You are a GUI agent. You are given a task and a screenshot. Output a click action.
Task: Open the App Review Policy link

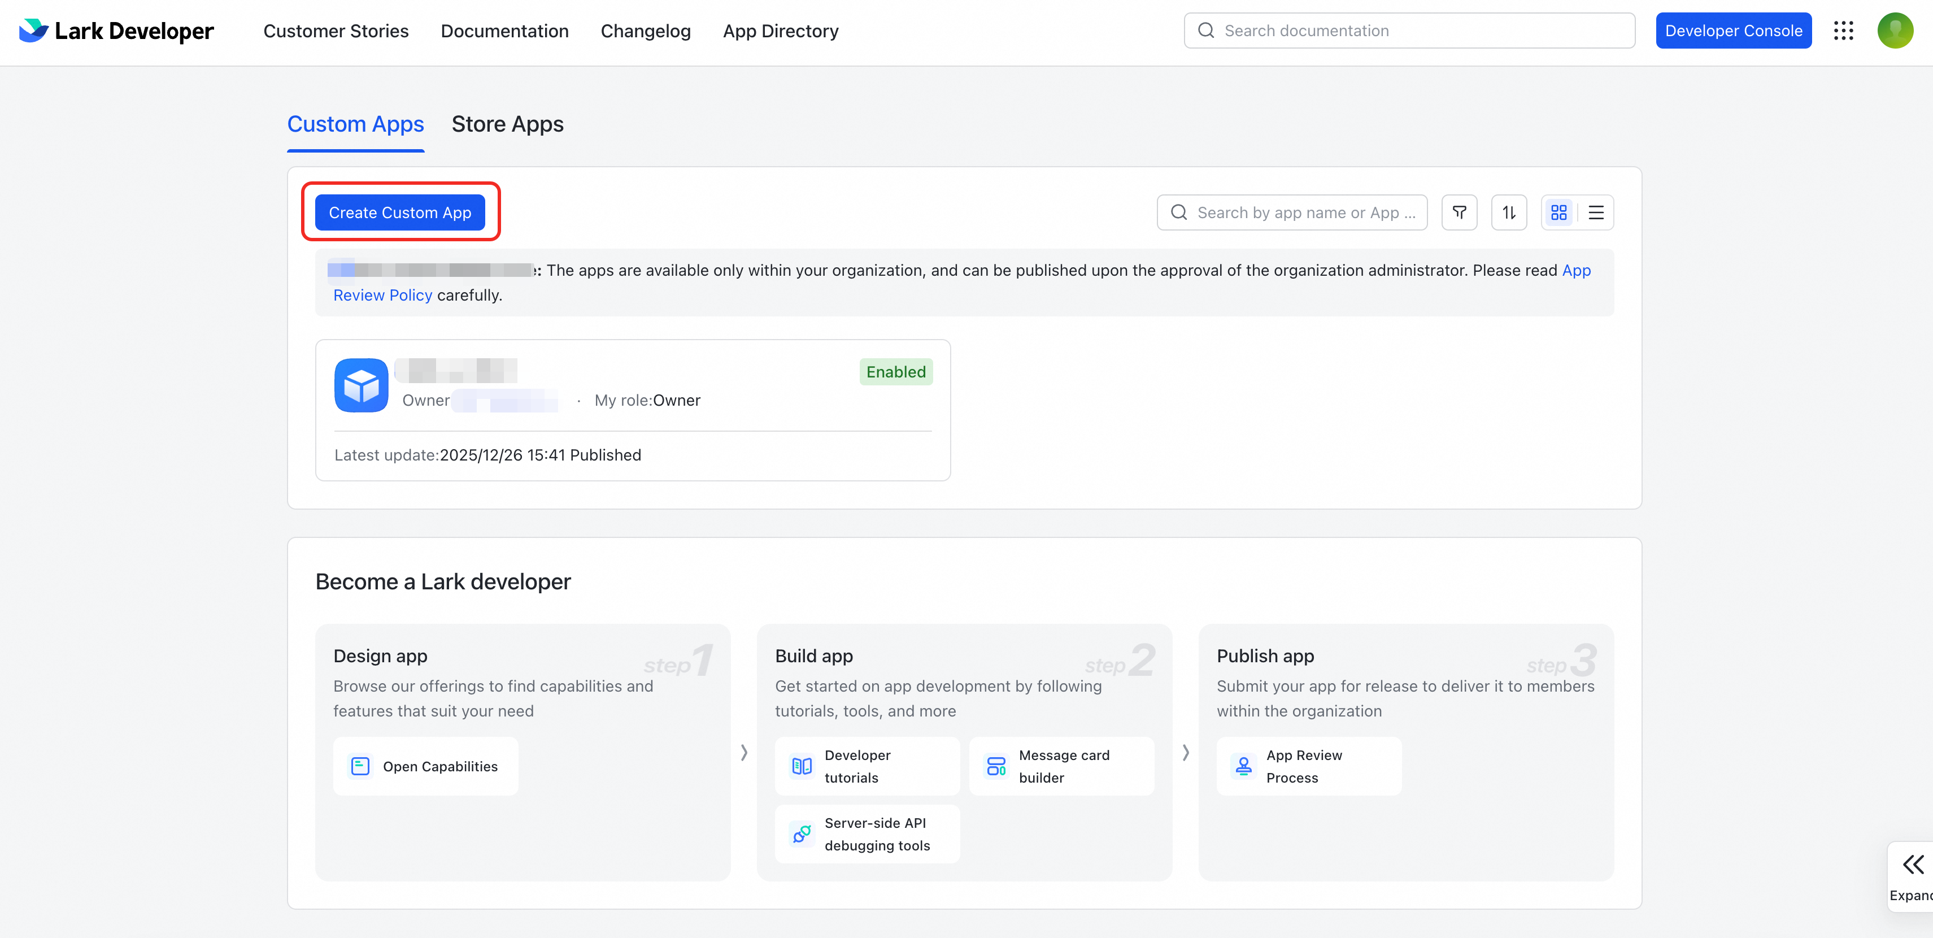[382, 296]
